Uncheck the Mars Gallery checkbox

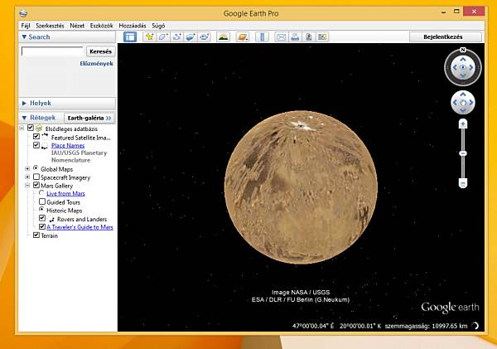click(36, 185)
